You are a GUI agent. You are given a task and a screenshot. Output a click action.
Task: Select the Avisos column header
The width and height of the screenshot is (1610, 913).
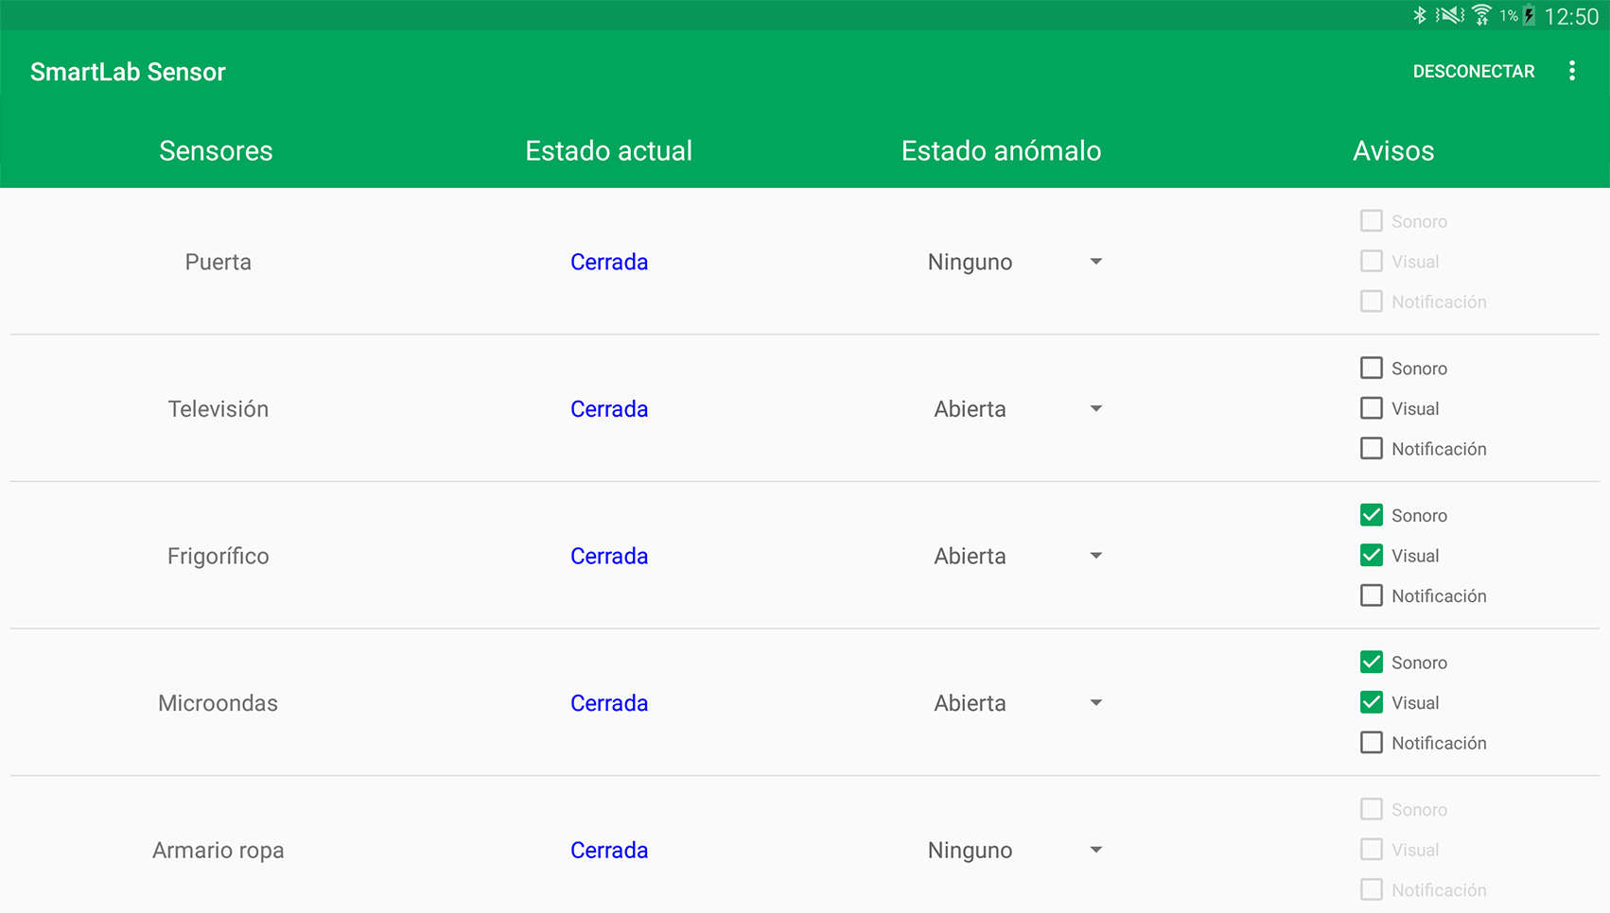[1393, 151]
